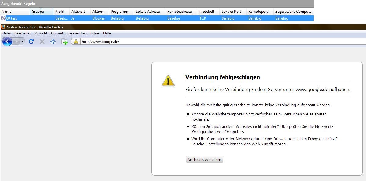This screenshot has height=181, width=366.
Task: Click the new tab plus icon
Action: tap(64, 42)
